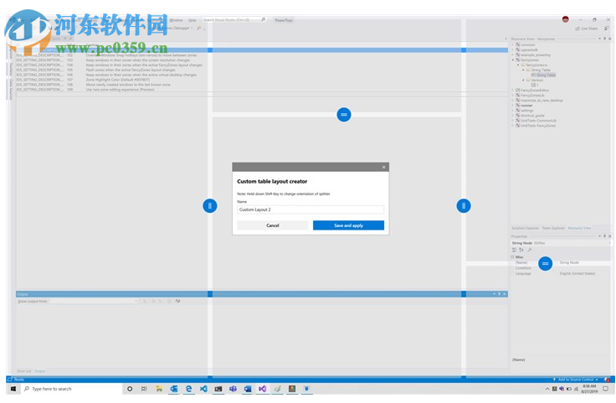
Task: Pin the Properties panel
Action: point(604,236)
